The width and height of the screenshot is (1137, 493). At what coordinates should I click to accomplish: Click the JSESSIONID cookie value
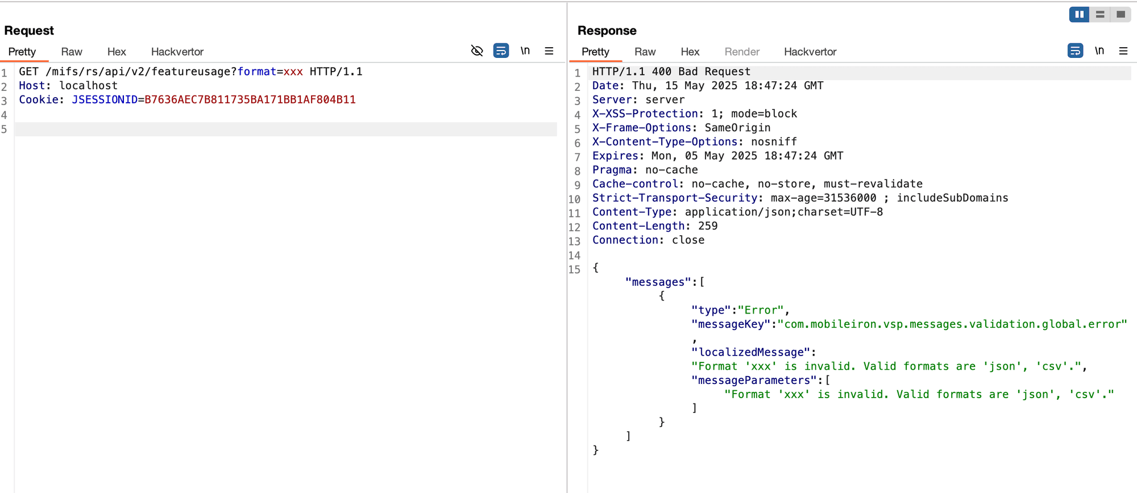[x=250, y=100]
